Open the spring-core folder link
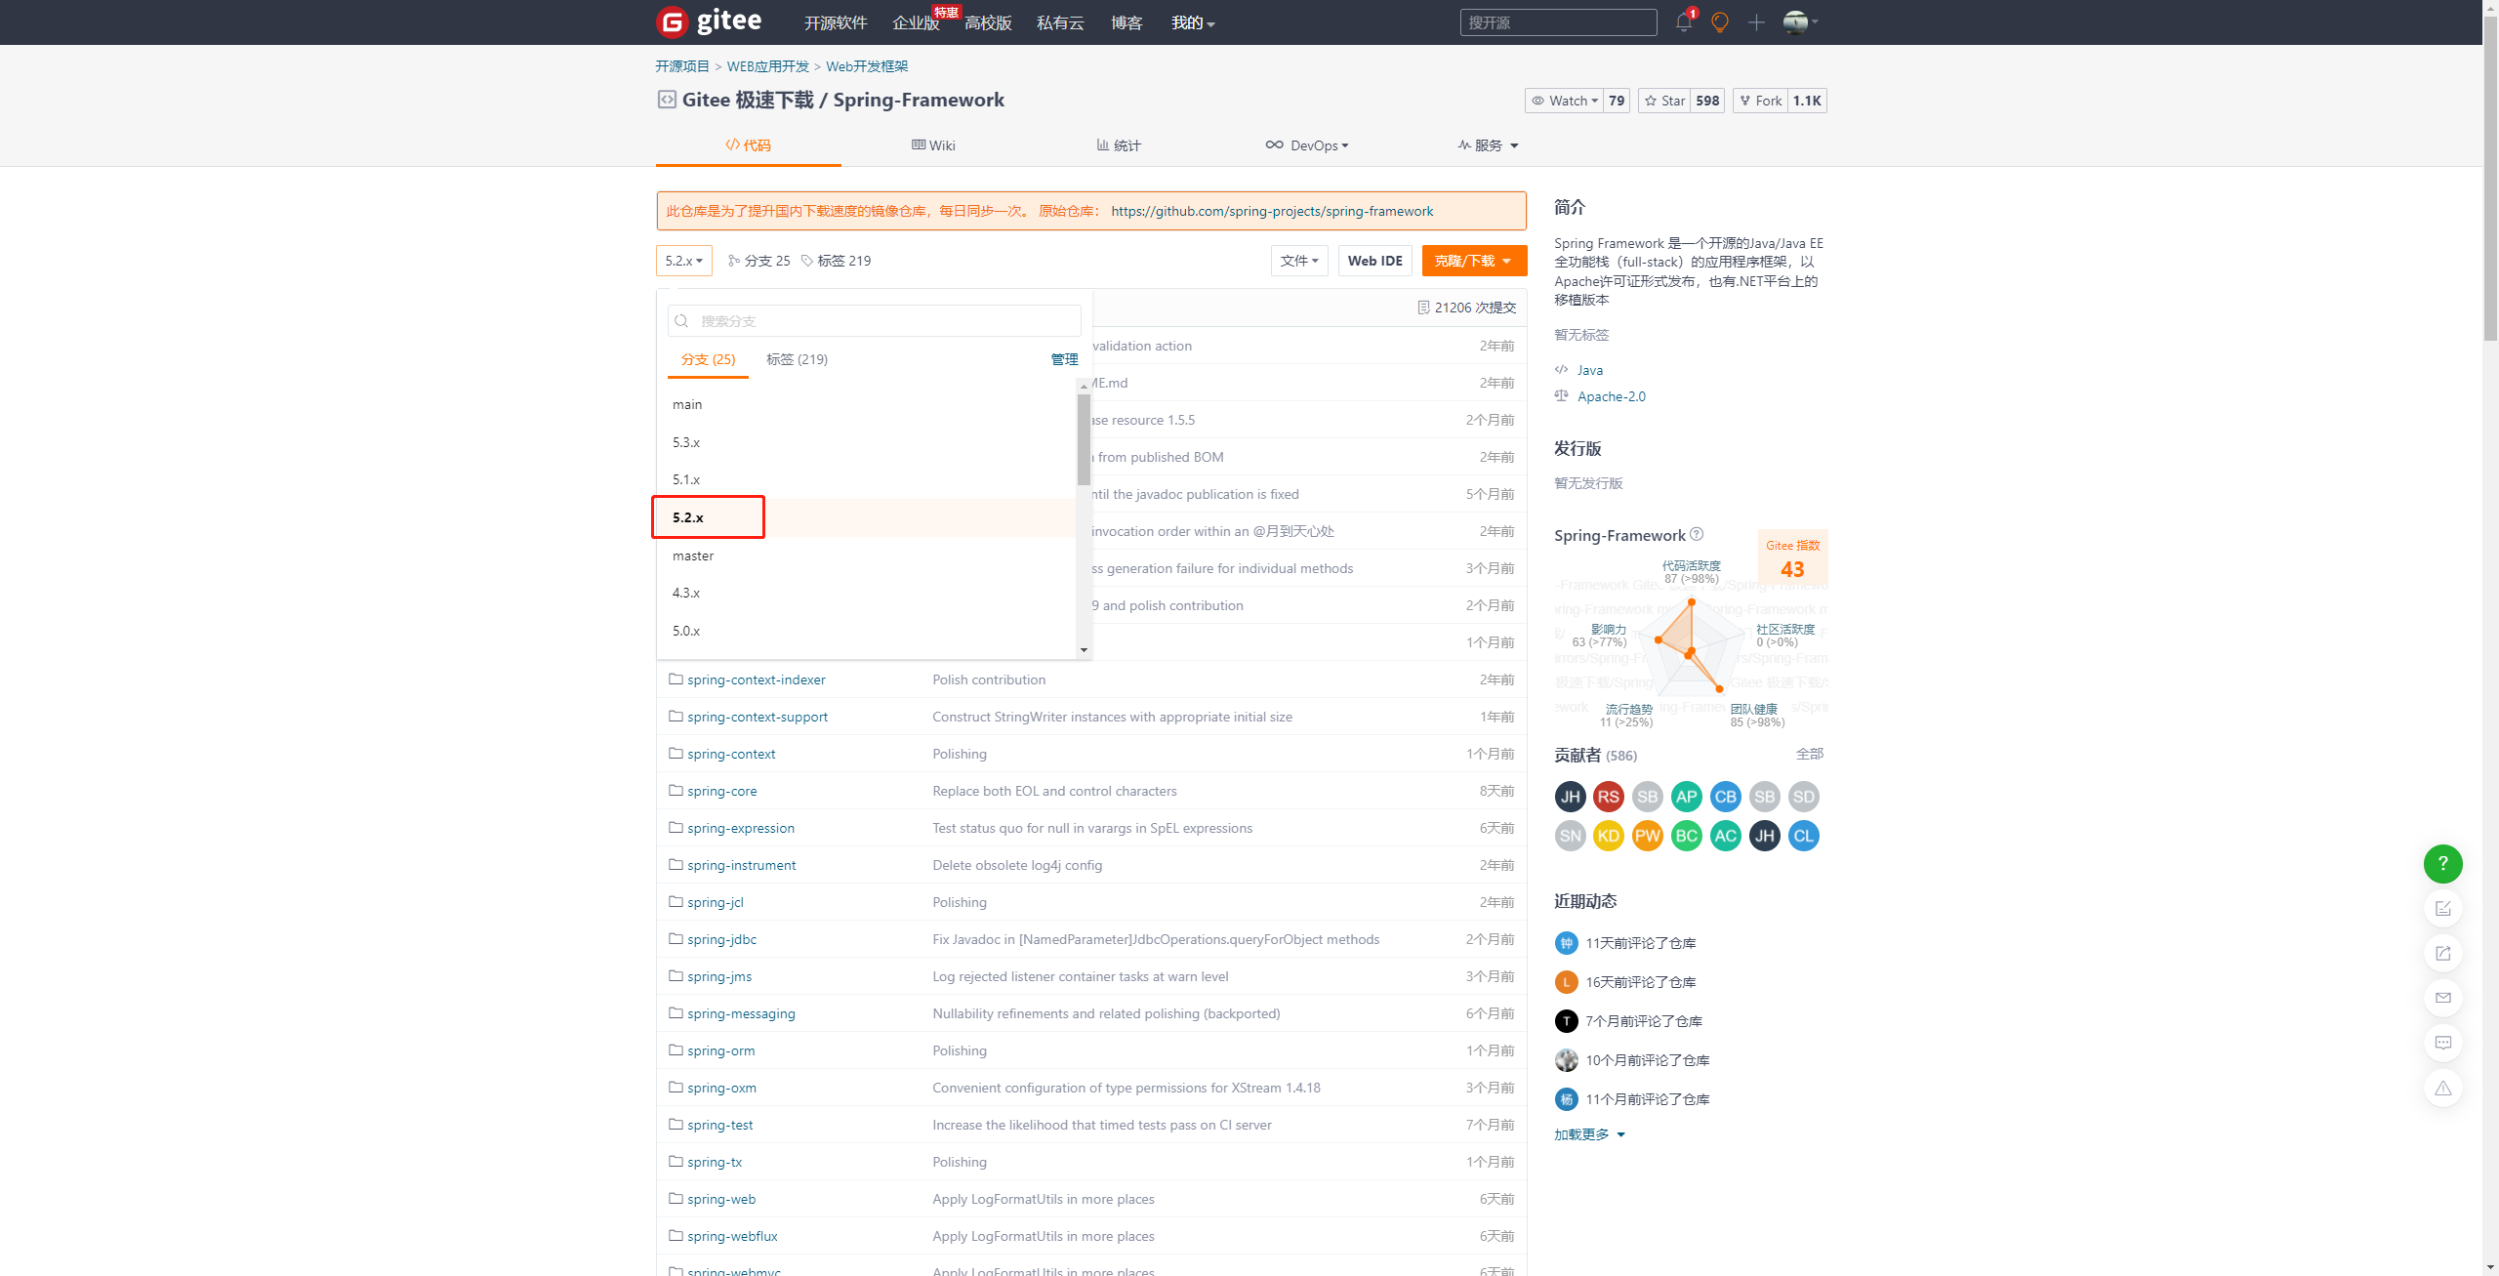This screenshot has height=1276, width=2499. tap(721, 791)
